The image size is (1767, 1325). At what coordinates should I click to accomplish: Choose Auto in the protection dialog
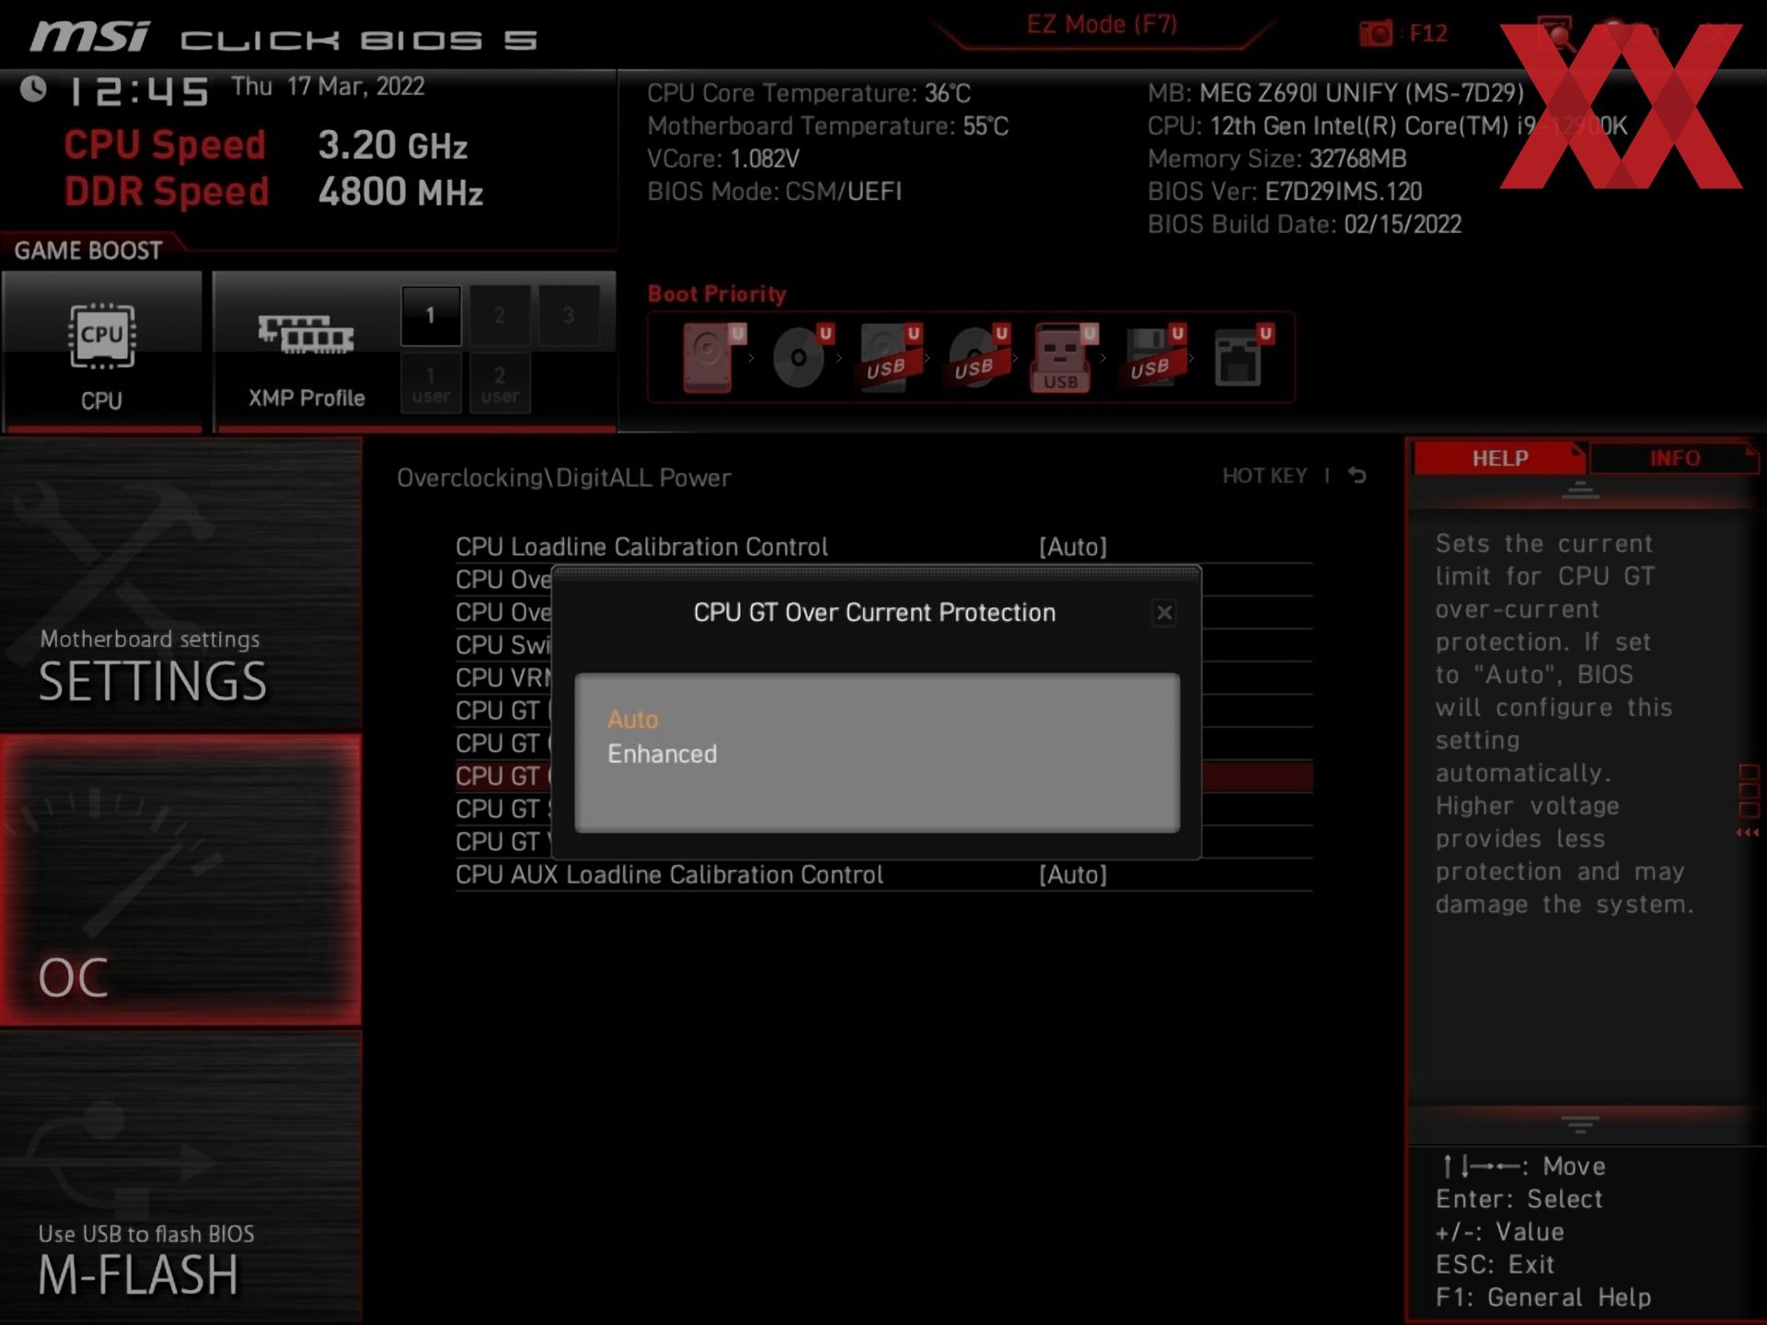point(632,720)
